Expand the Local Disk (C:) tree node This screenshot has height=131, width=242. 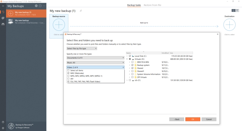[x=127, y=56]
